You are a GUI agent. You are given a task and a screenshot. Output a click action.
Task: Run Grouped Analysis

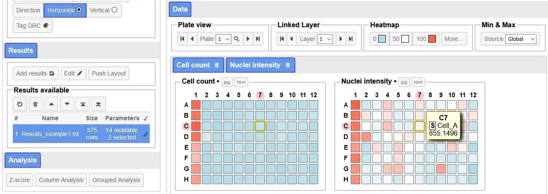pyautogui.click(x=116, y=180)
